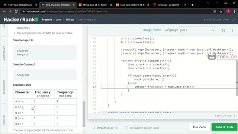Click the collapse full screen arrows icon
Image resolution: width=238 pixels, height=134 pixels.
click(x=234, y=20)
